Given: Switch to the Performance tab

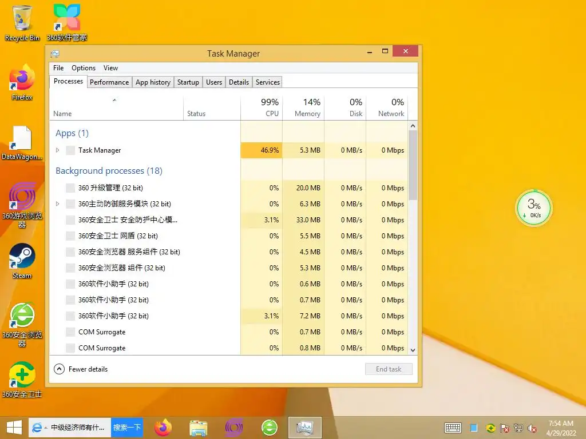Looking at the screenshot, I should click(109, 82).
